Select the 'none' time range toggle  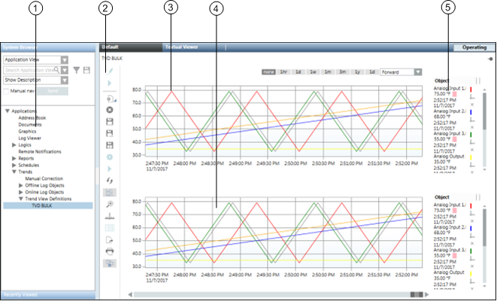(x=268, y=72)
